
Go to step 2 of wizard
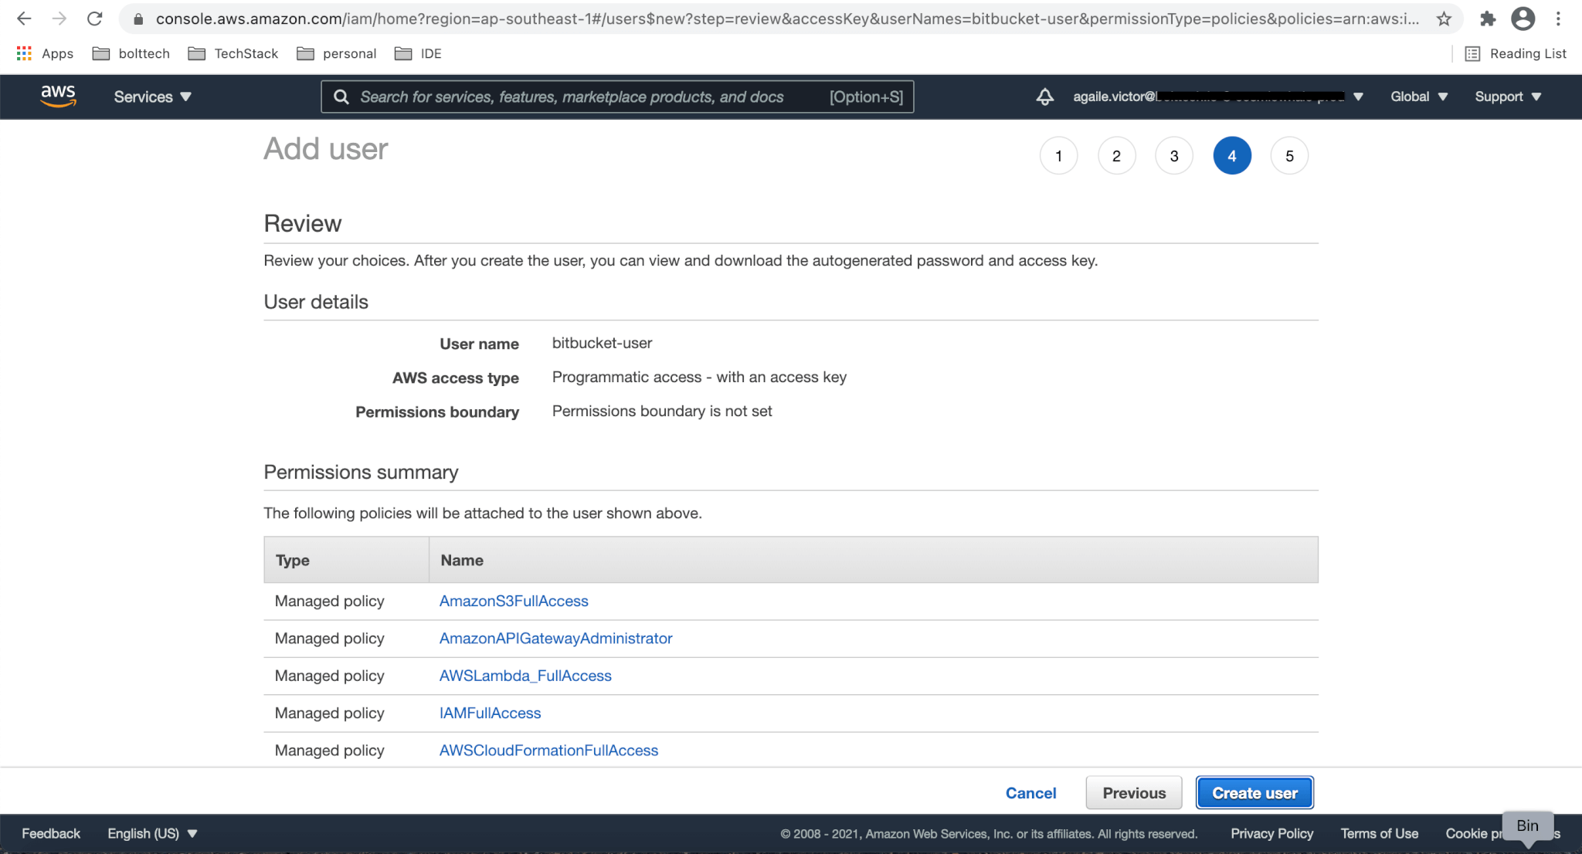pyautogui.click(x=1116, y=156)
